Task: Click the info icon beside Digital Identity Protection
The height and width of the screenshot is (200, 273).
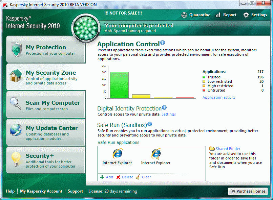Action: (x=164, y=108)
